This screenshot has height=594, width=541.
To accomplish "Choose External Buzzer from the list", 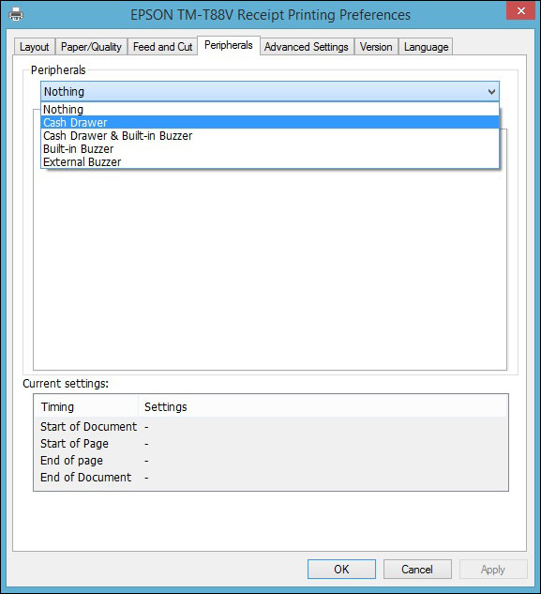I will point(270,161).
